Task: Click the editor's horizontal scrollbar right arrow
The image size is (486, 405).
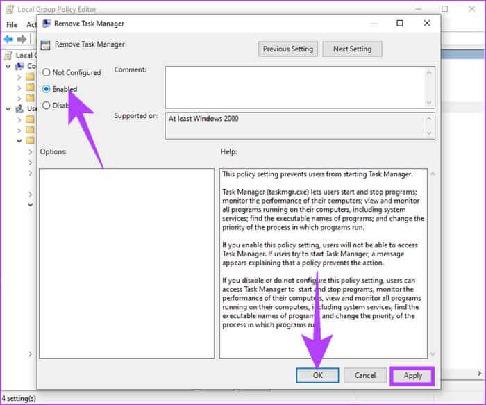Action: (479, 374)
